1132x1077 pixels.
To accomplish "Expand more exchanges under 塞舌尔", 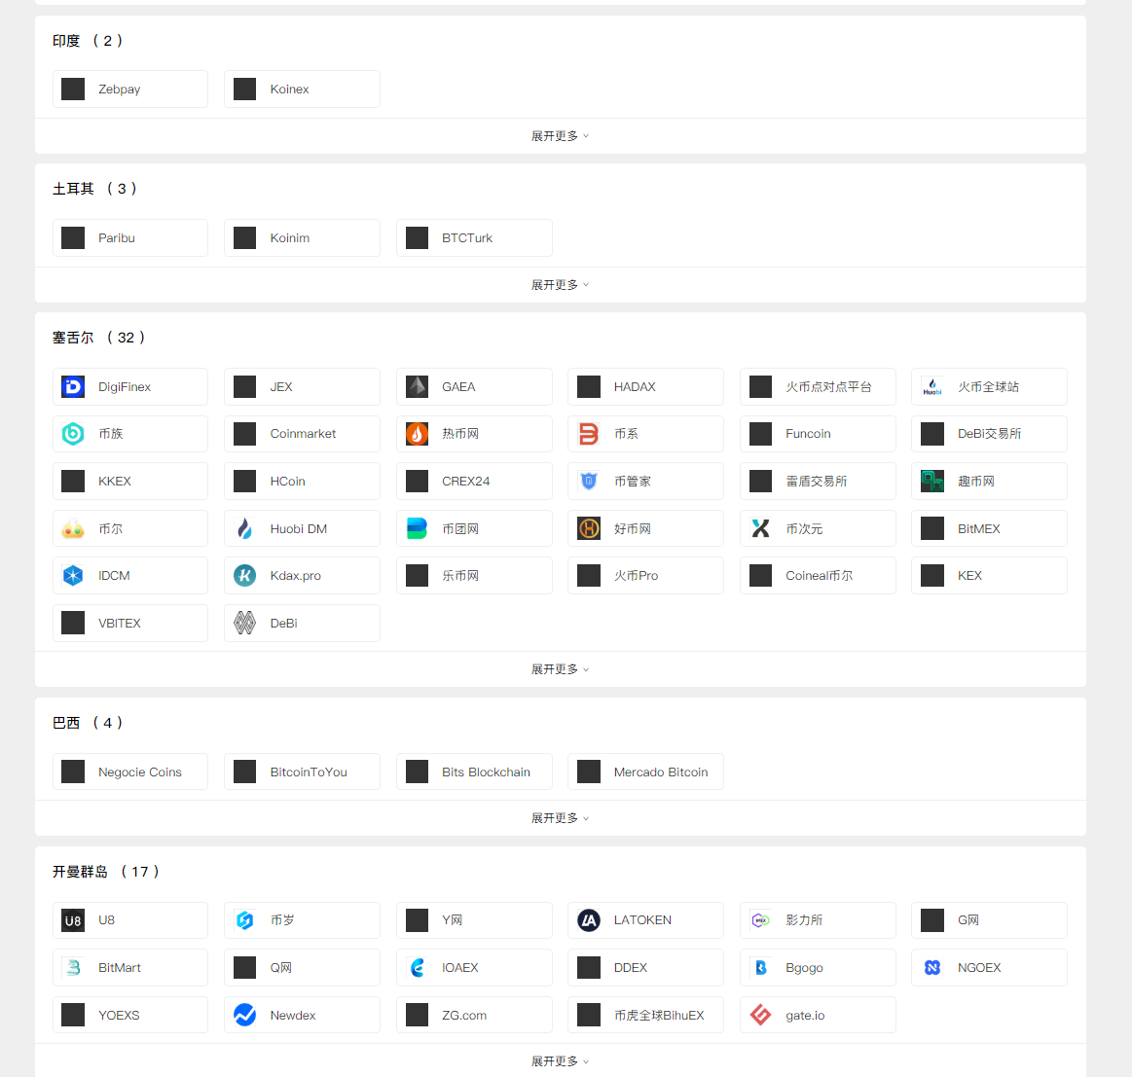I will tap(561, 669).
